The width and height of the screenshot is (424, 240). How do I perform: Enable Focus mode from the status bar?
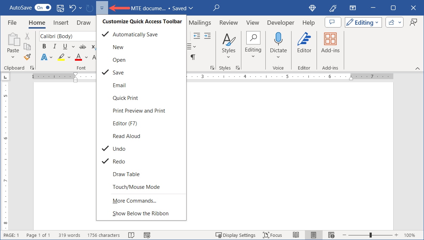pyautogui.click(x=272, y=235)
